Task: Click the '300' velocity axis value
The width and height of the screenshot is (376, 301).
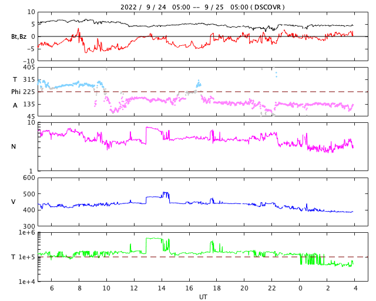Action: [x=29, y=226]
